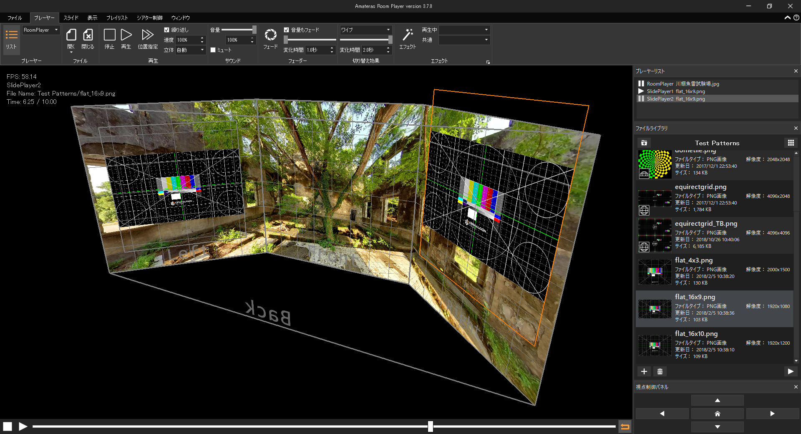
Task: Rotate viewpoint right with the right arrow
Action: pos(772,414)
